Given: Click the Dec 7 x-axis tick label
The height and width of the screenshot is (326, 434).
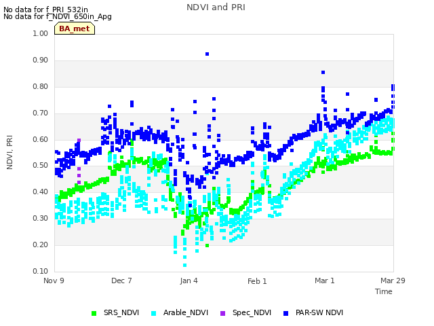Looking at the screenshot, I should pos(121,280).
